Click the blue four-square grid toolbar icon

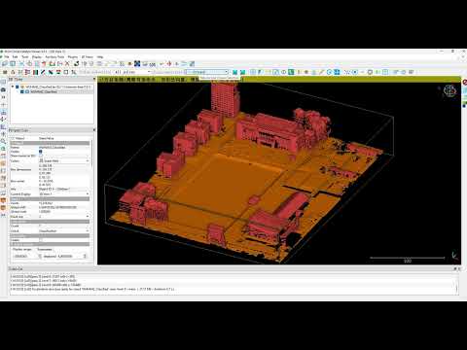click(x=337, y=72)
